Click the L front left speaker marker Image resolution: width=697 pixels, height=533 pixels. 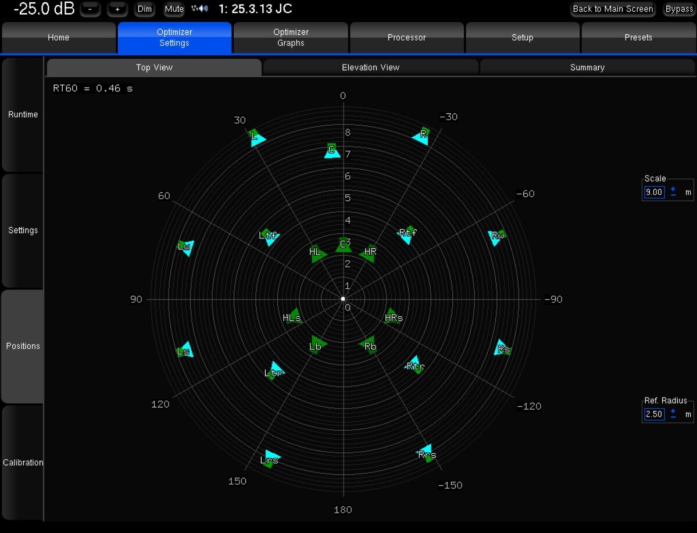point(256,137)
